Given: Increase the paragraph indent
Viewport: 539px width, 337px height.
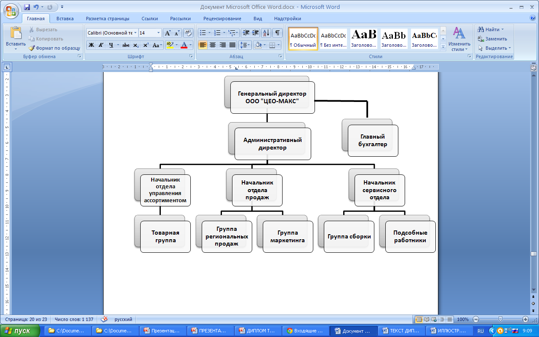Looking at the screenshot, I should (256, 33).
